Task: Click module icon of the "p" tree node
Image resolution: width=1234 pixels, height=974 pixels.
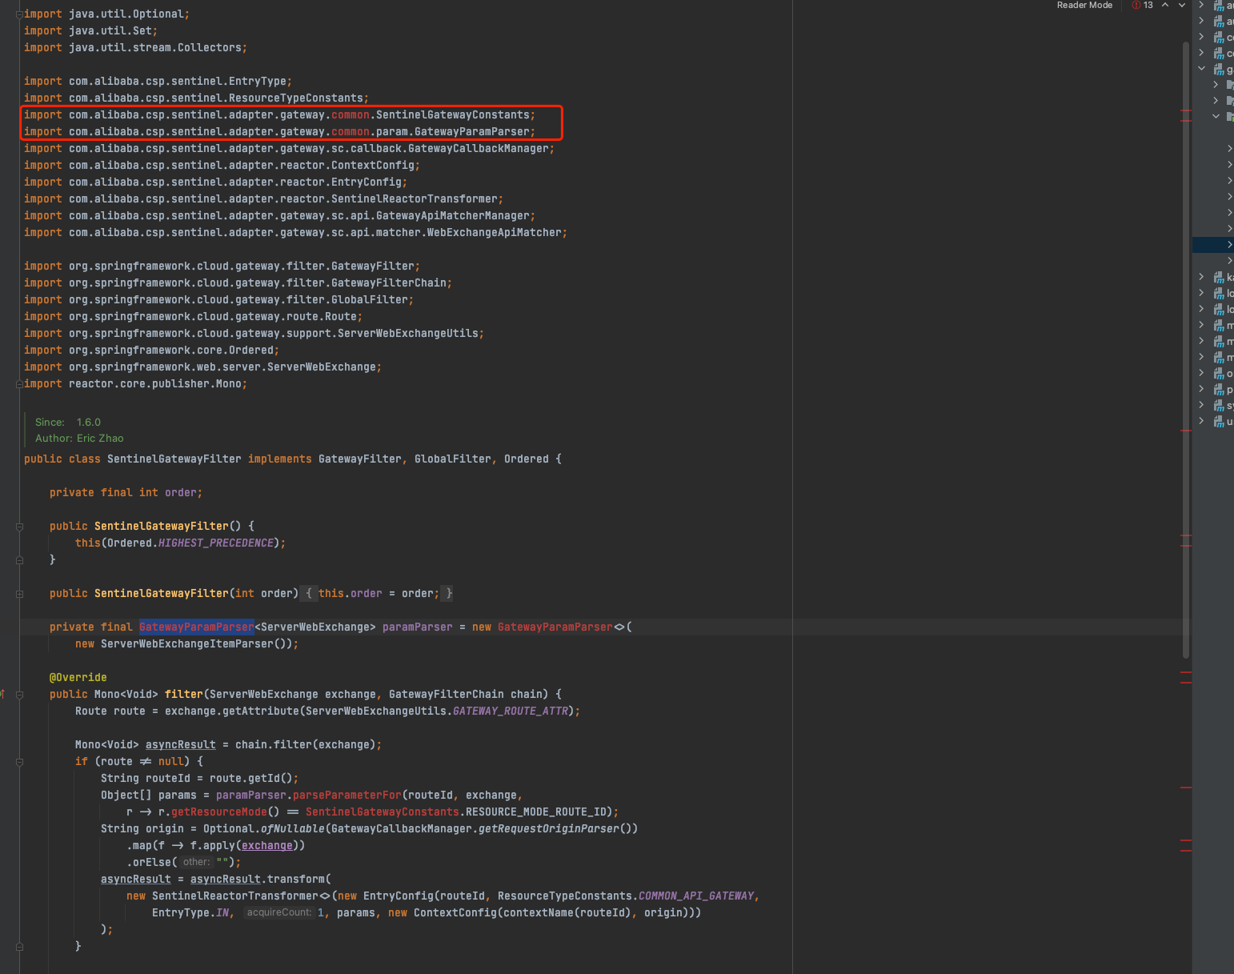Action: click(1219, 390)
